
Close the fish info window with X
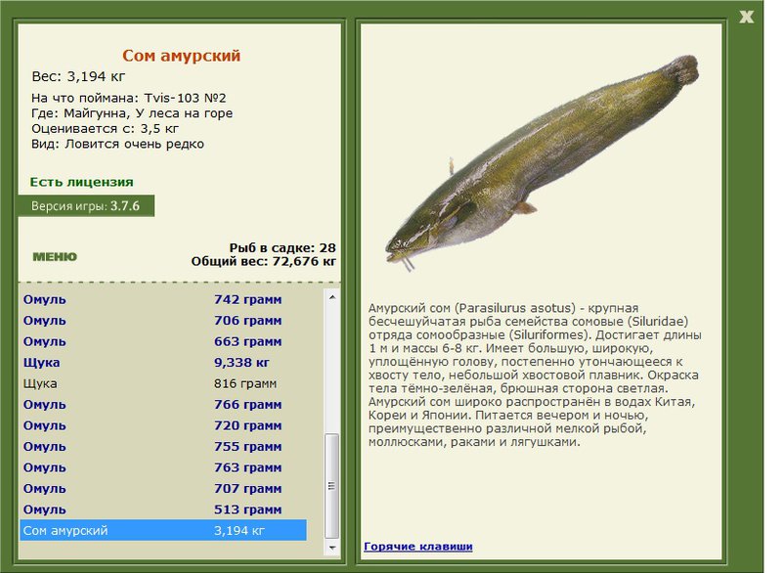coord(746,17)
